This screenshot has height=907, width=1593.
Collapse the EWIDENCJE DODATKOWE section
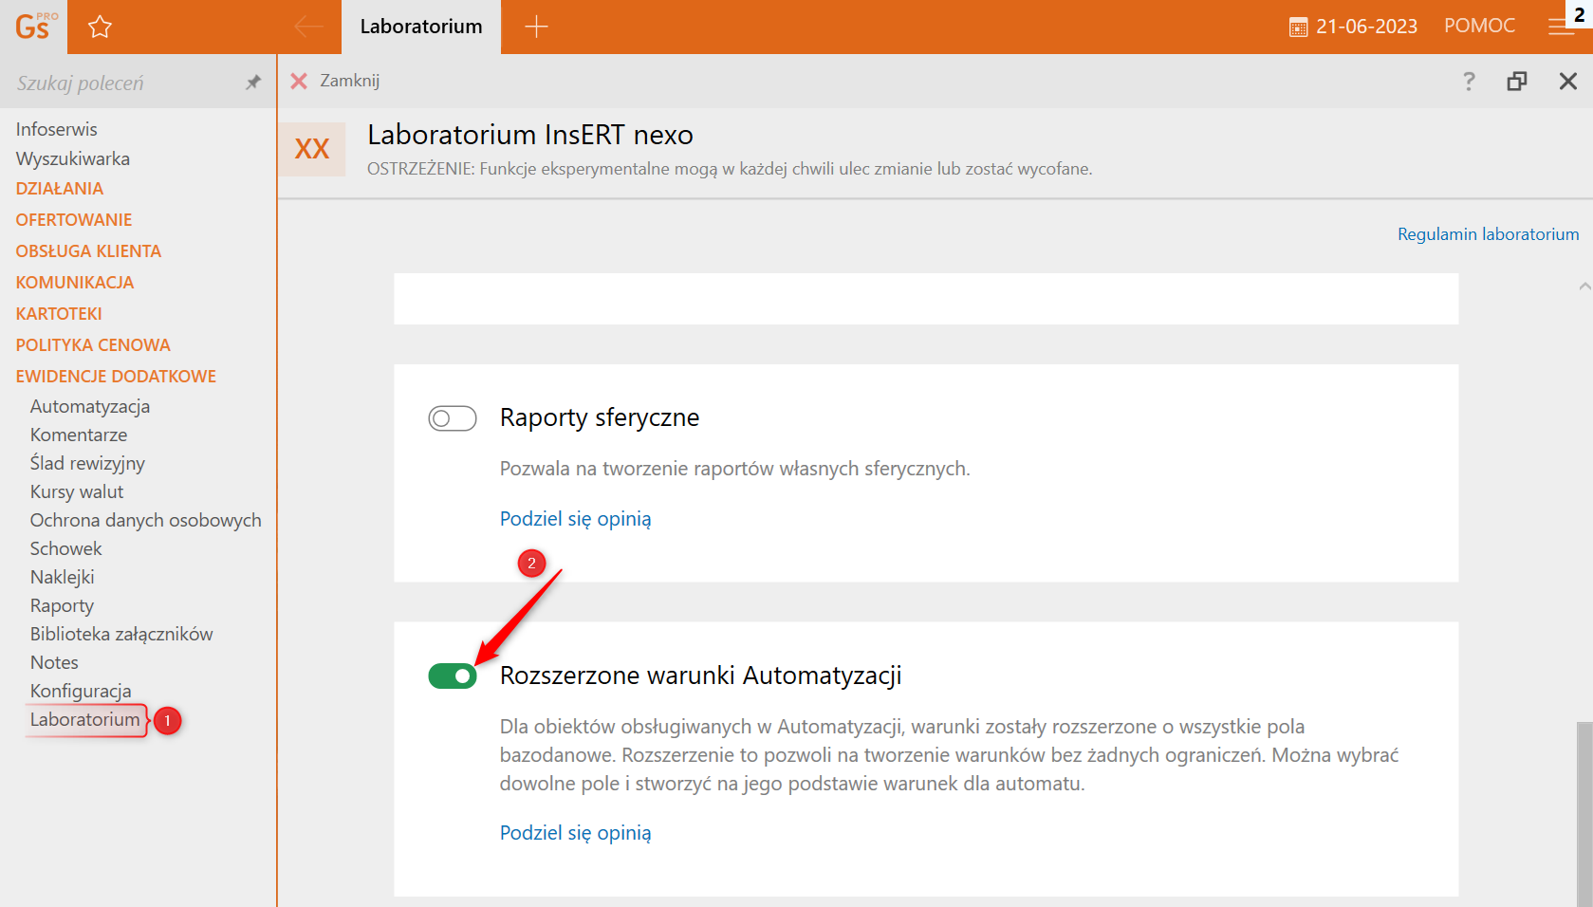pos(116,377)
